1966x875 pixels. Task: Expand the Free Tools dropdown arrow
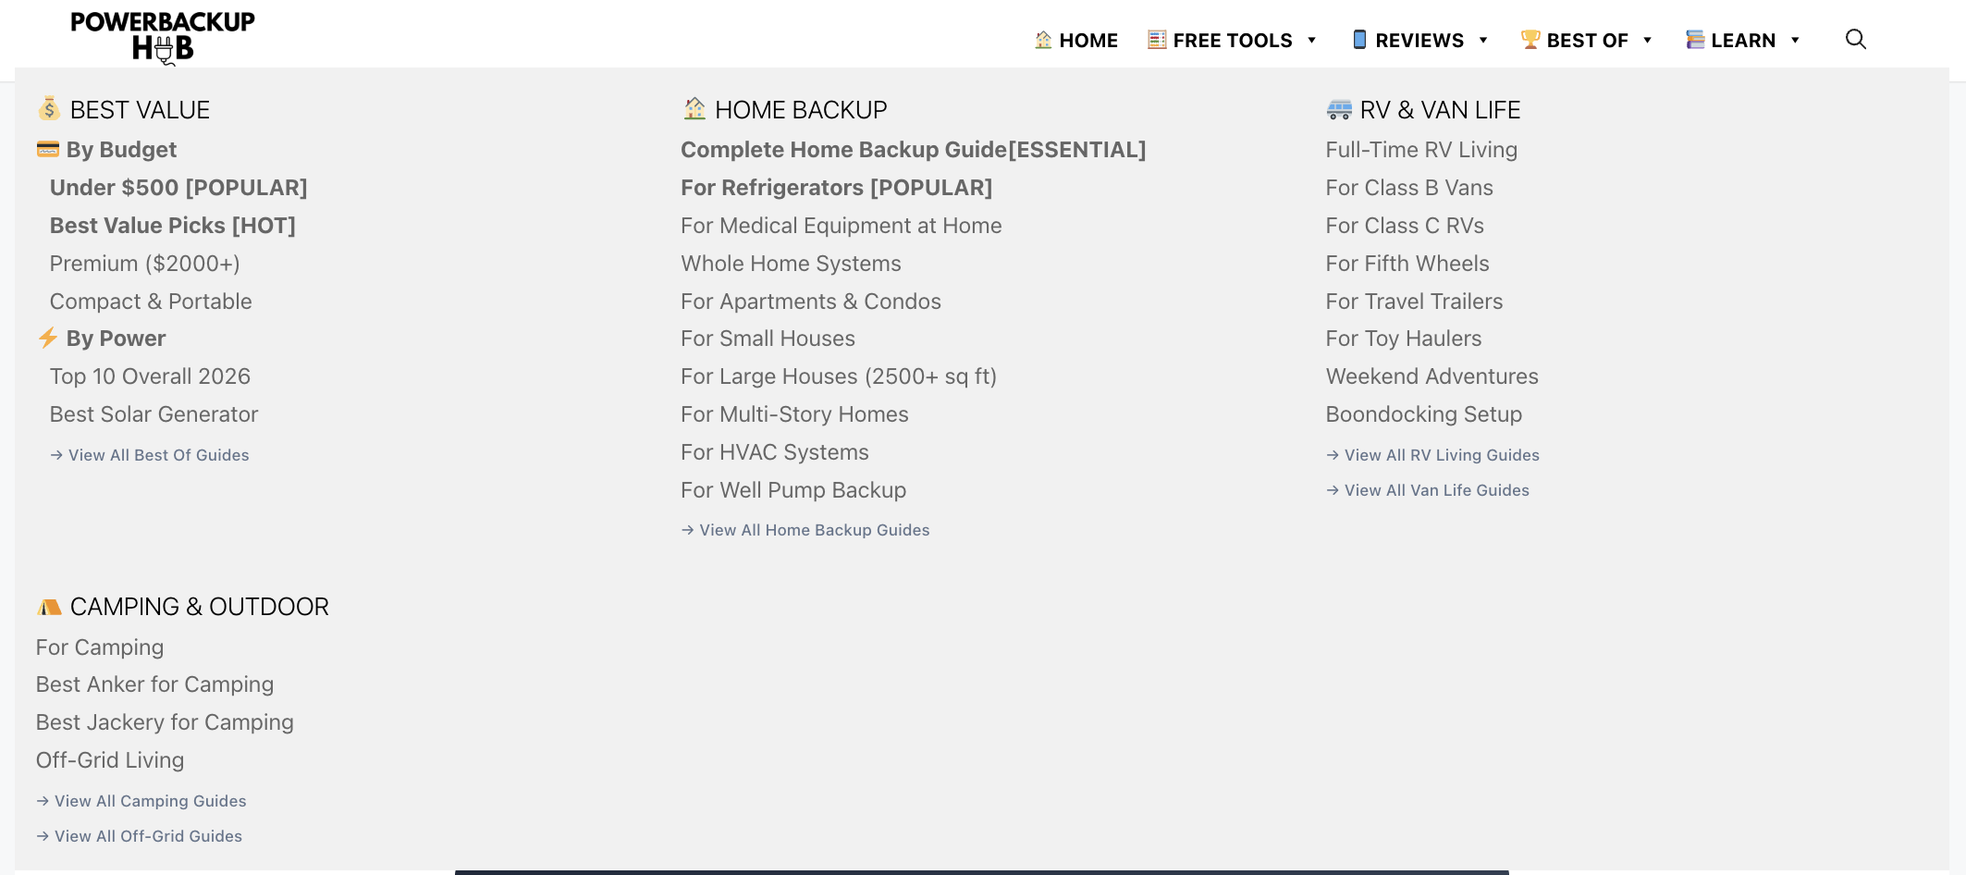click(x=1311, y=41)
